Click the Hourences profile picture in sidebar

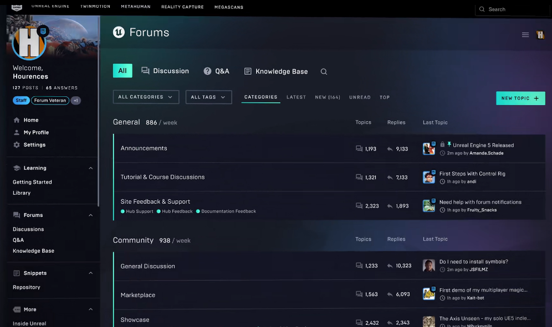(29, 42)
